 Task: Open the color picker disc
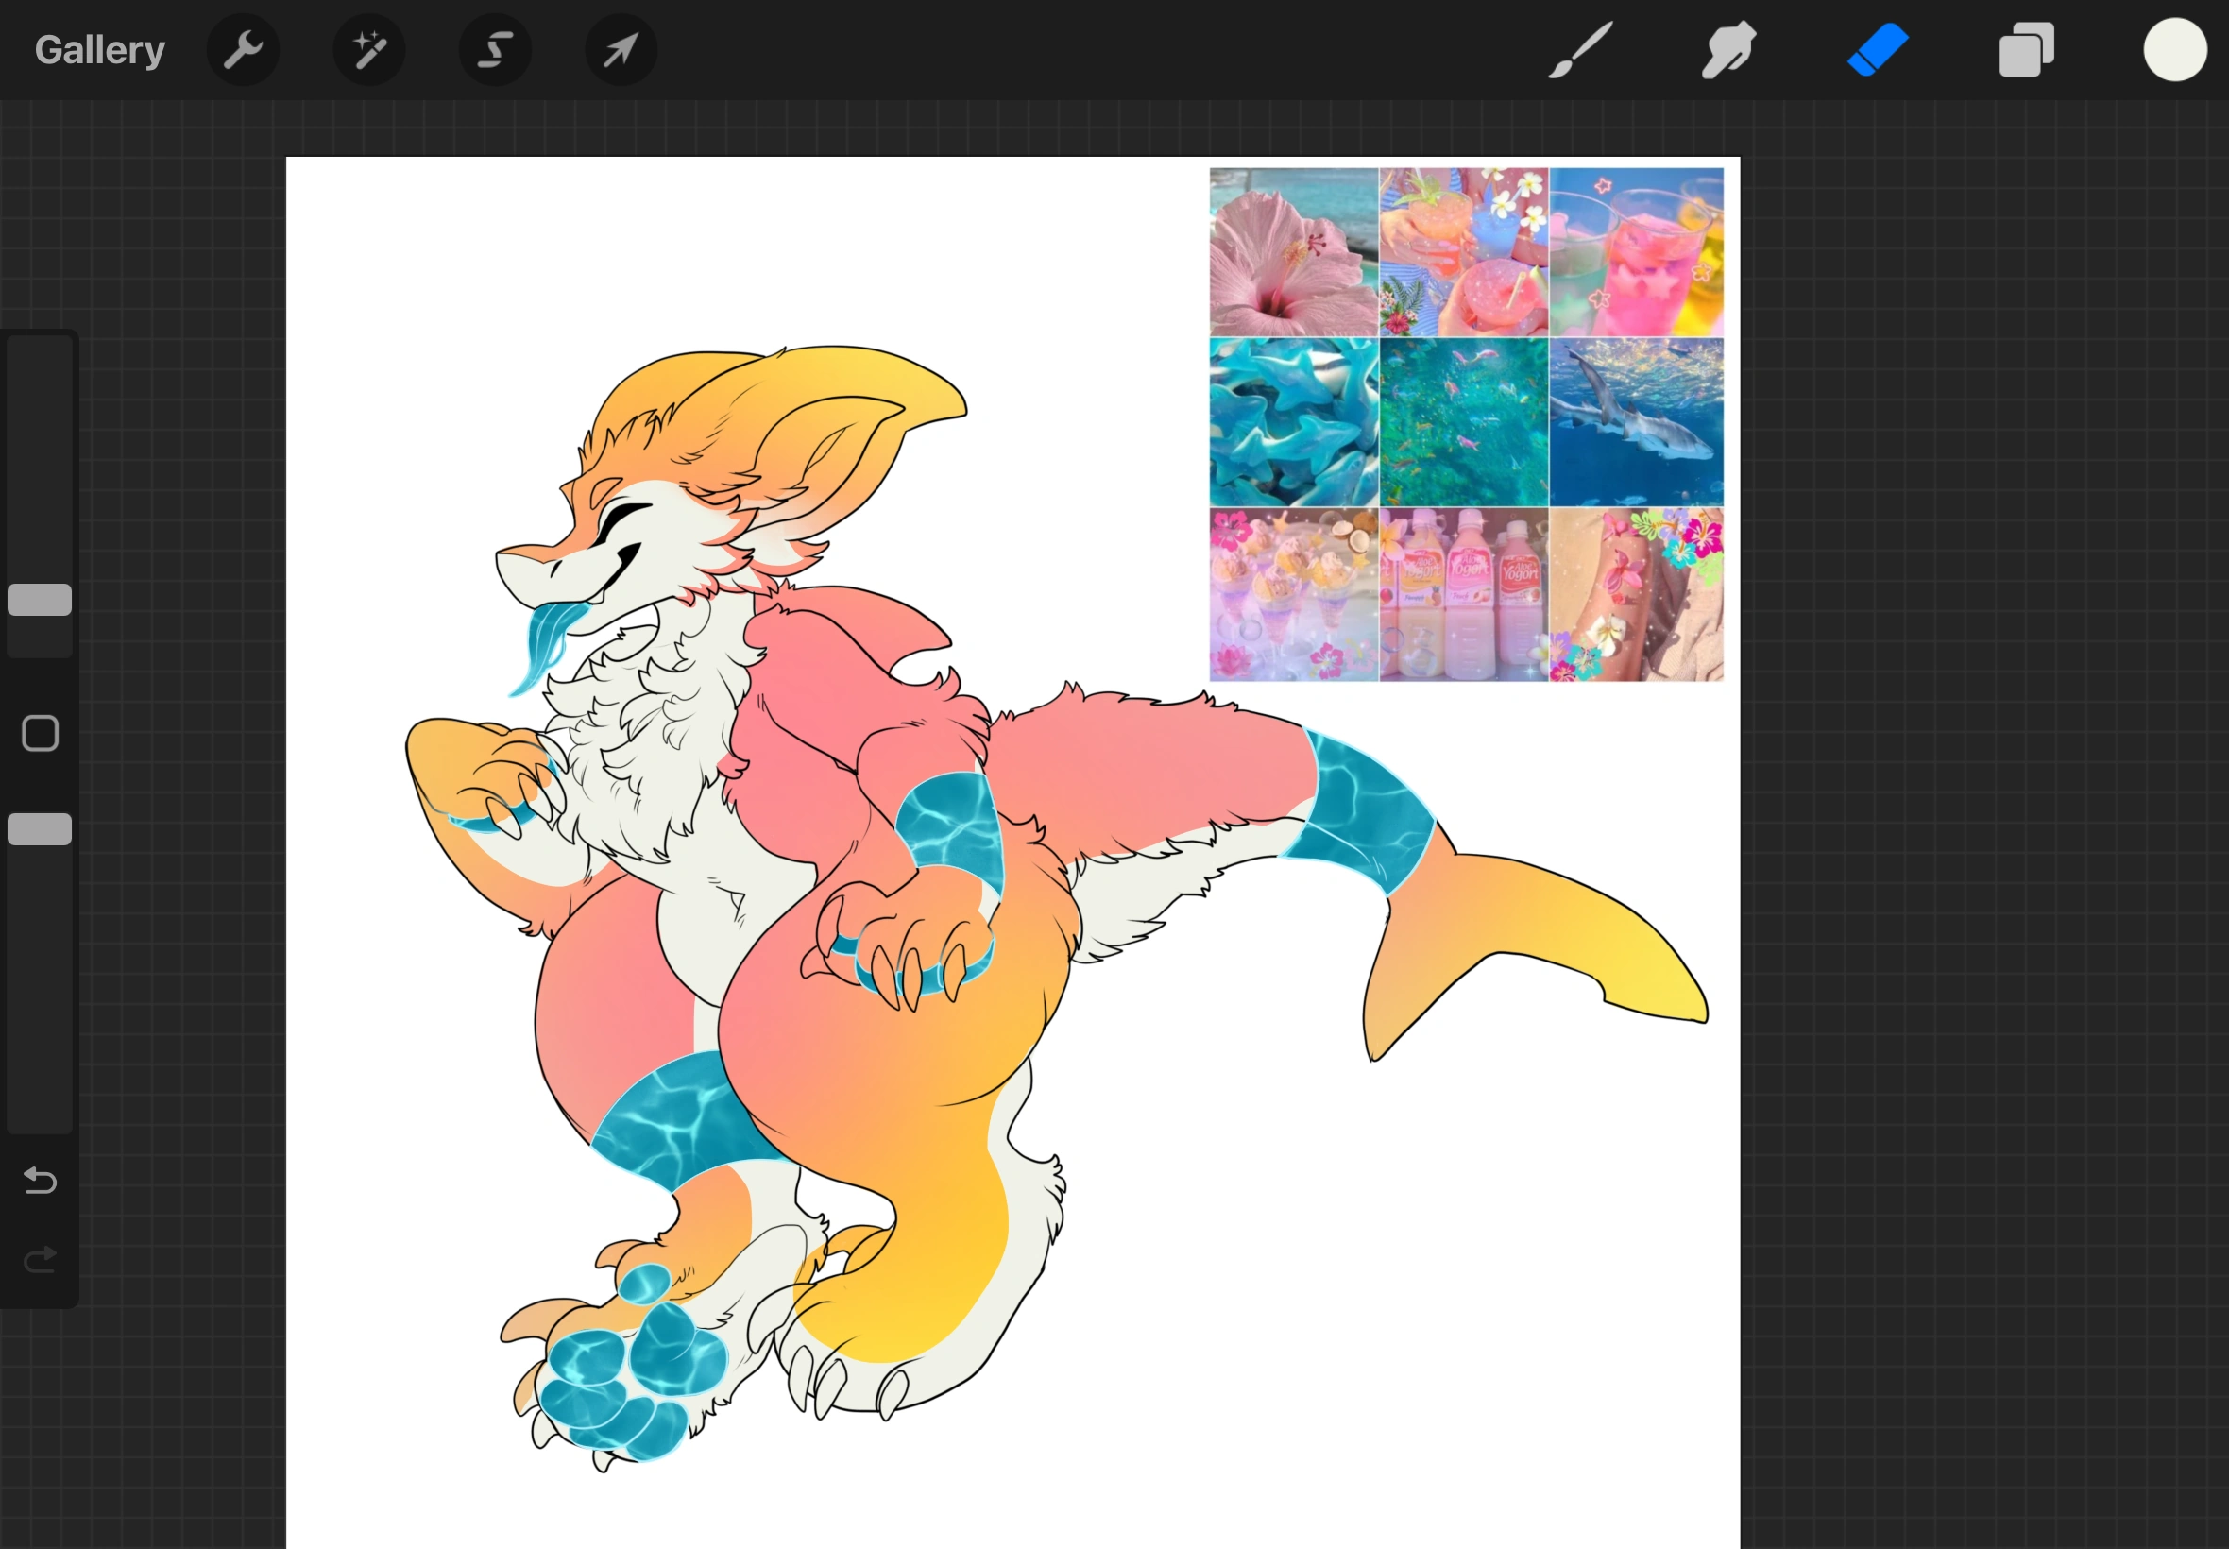(2173, 48)
